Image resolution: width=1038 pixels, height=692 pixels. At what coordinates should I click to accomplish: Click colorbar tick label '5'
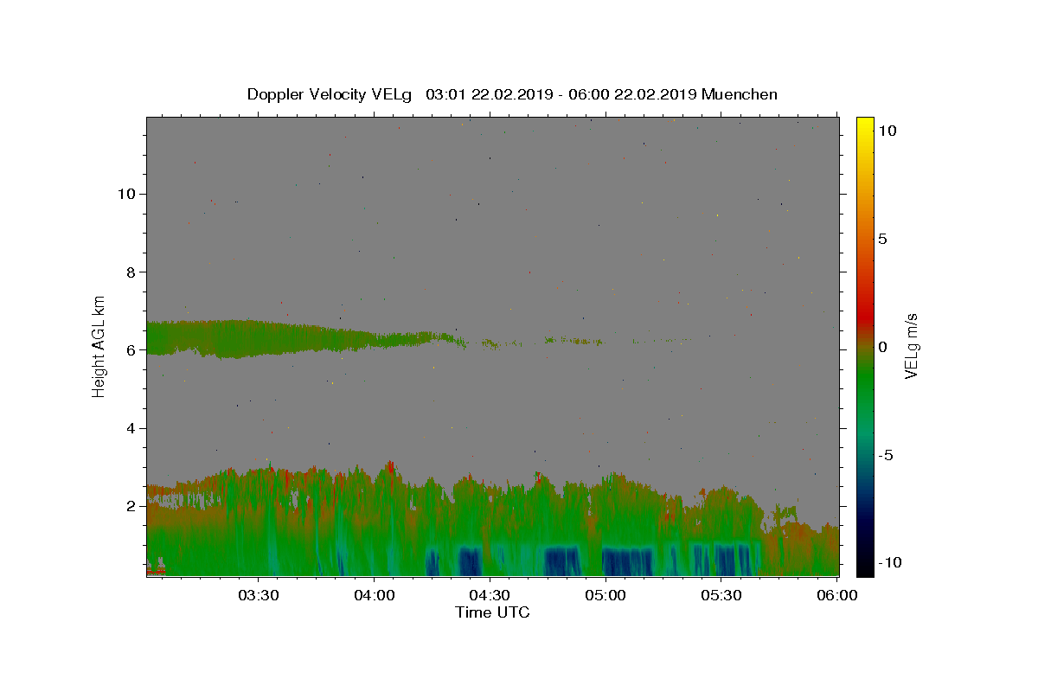881,240
